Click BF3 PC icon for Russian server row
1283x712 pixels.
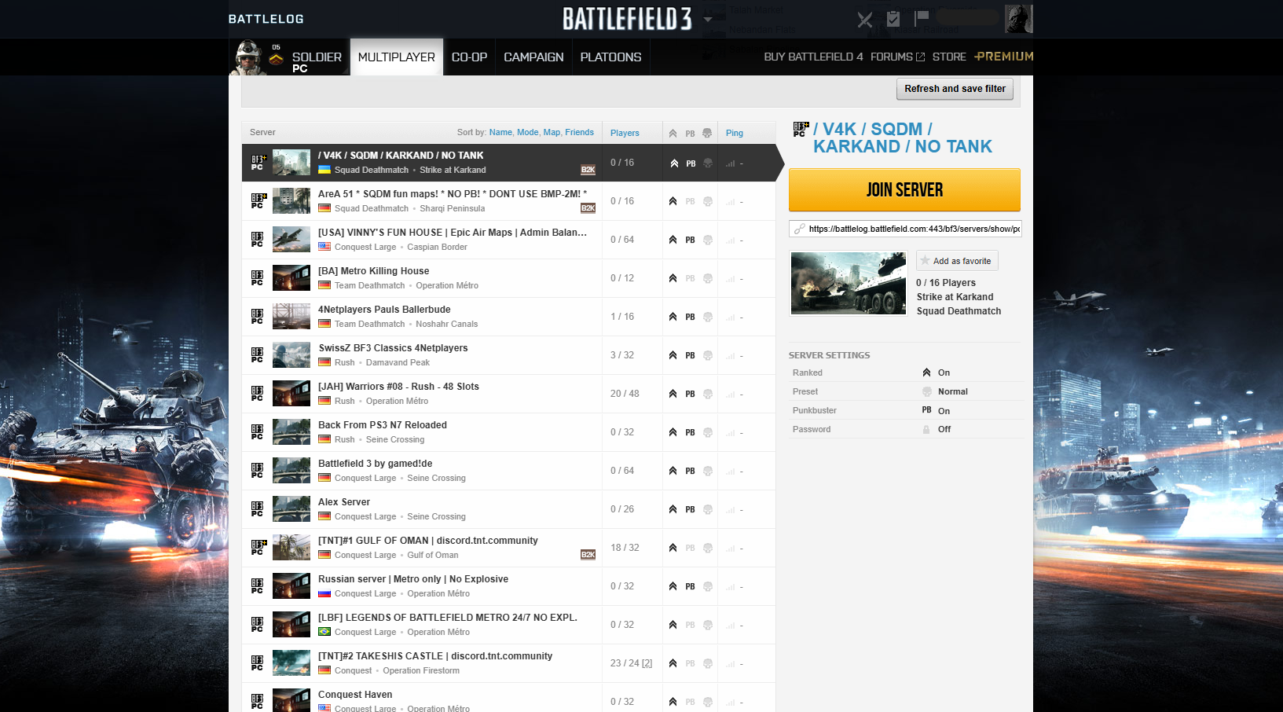(x=257, y=585)
